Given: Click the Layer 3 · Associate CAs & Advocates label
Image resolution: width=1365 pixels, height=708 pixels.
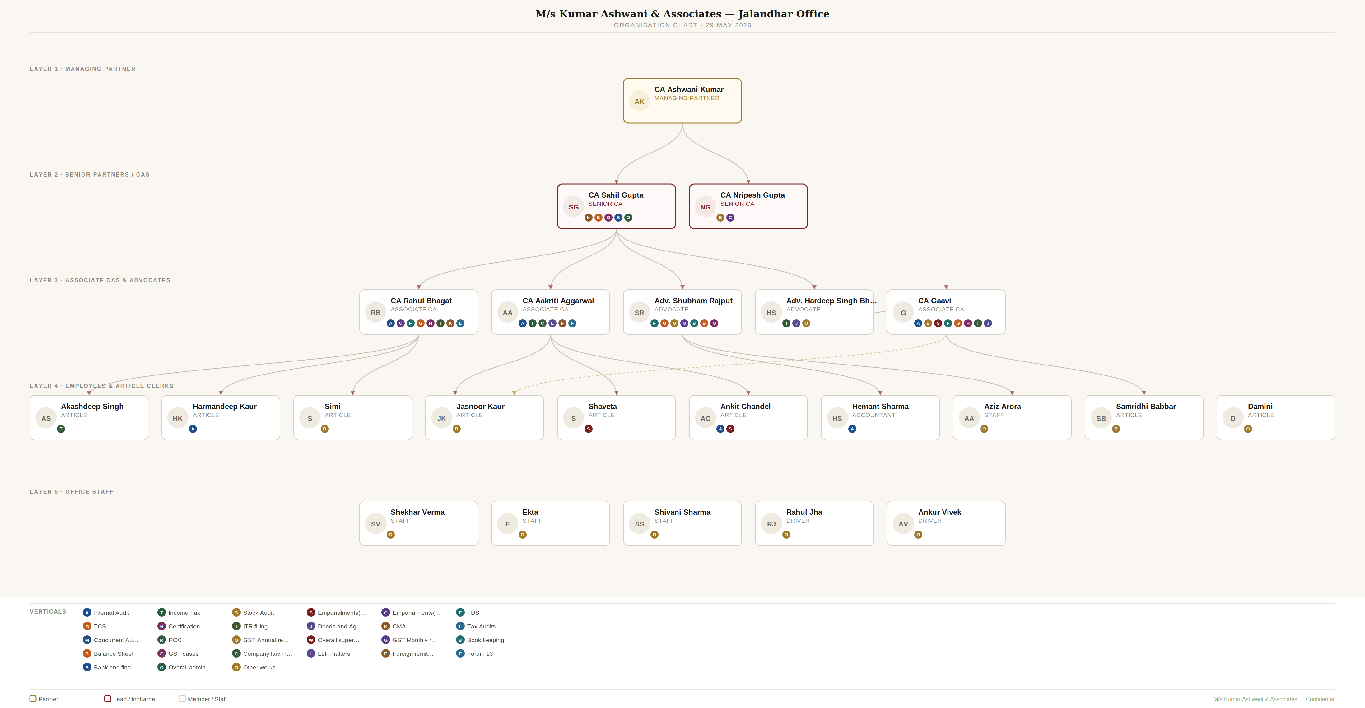Looking at the screenshot, I should (100, 280).
